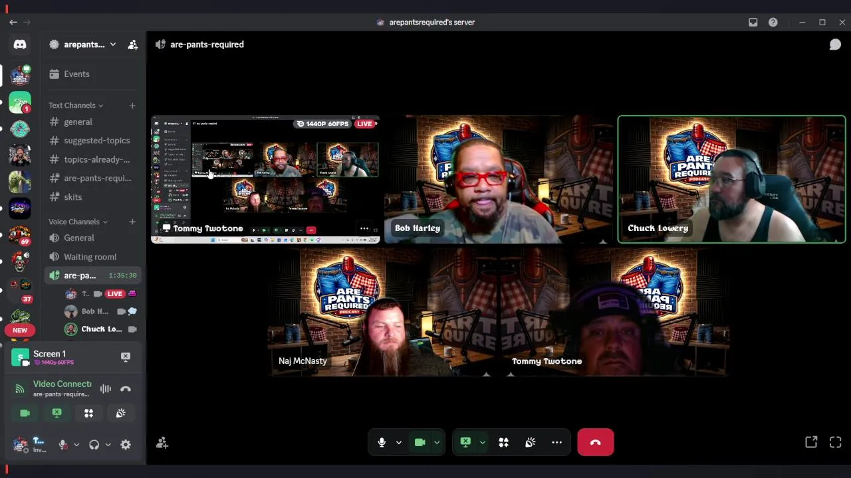Focus Bob Harley's video tile
This screenshot has width=851, height=478.
[x=499, y=179]
